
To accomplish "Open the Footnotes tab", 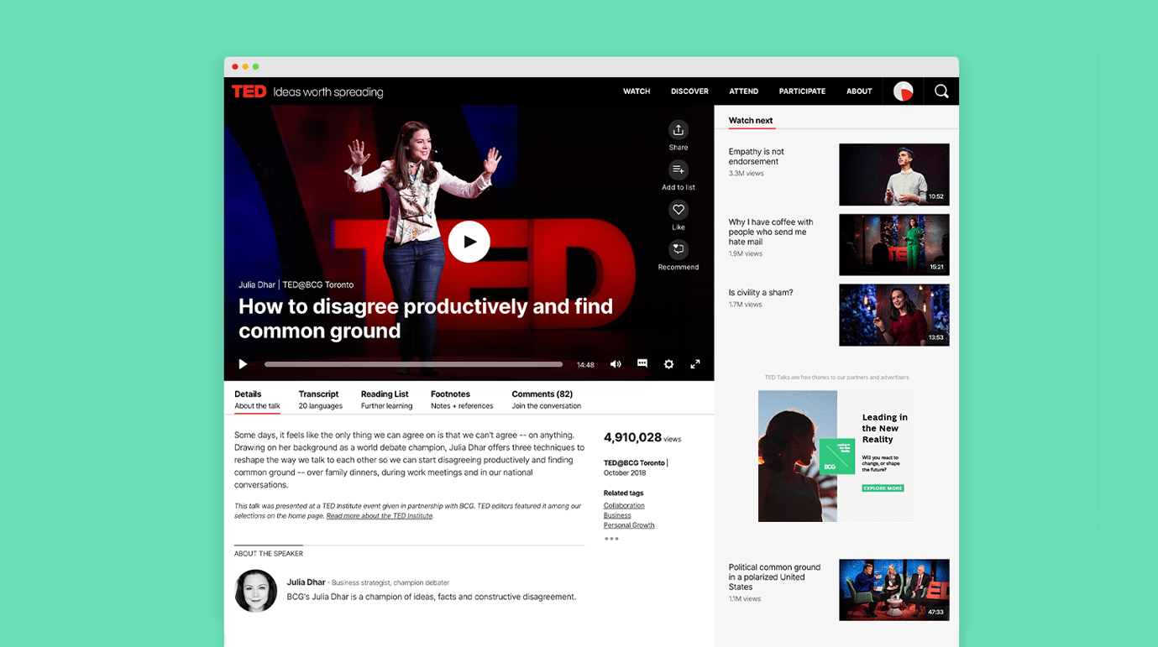I will point(462,399).
